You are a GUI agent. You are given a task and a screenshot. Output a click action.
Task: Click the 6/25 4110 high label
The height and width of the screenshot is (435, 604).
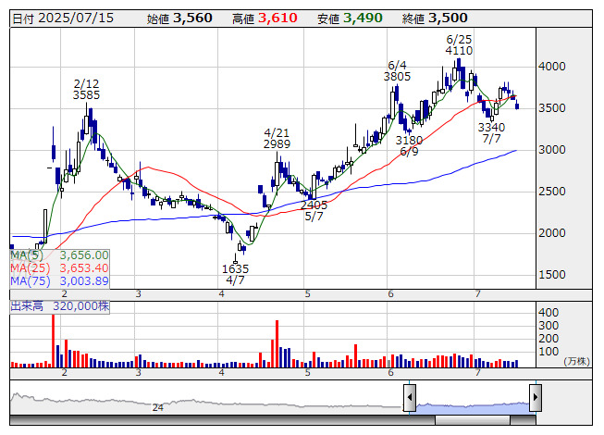click(x=459, y=44)
